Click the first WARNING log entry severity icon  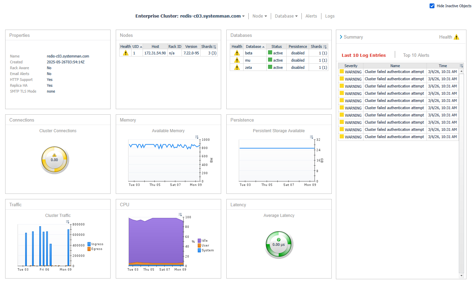tap(342, 72)
